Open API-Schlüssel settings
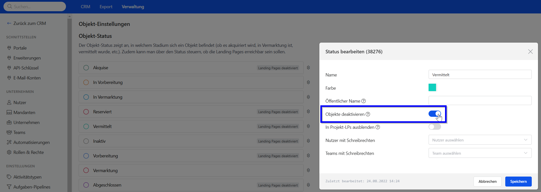 pyautogui.click(x=26, y=68)
